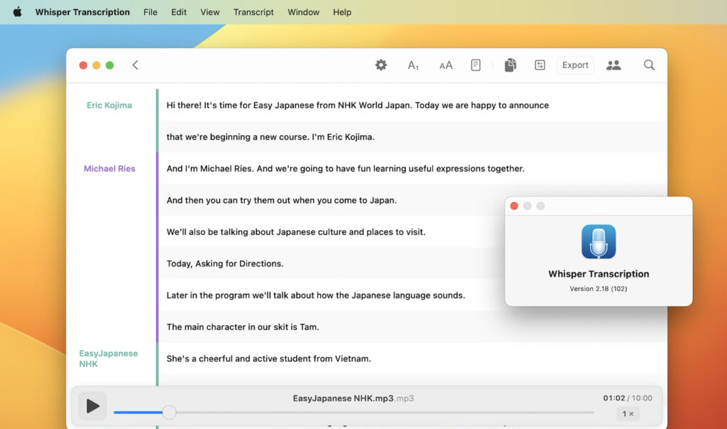
Task: Toggle the 1x playback speed control
Action: tap(628, 413)
